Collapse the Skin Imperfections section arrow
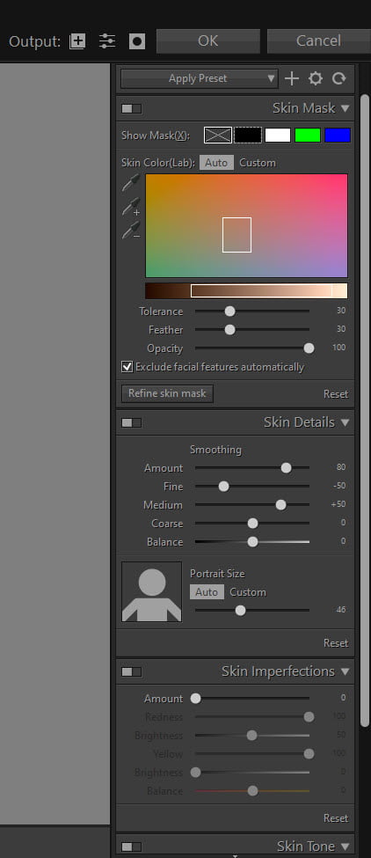The height and width of the screenshot is (858, 371). tap(345, 671)
